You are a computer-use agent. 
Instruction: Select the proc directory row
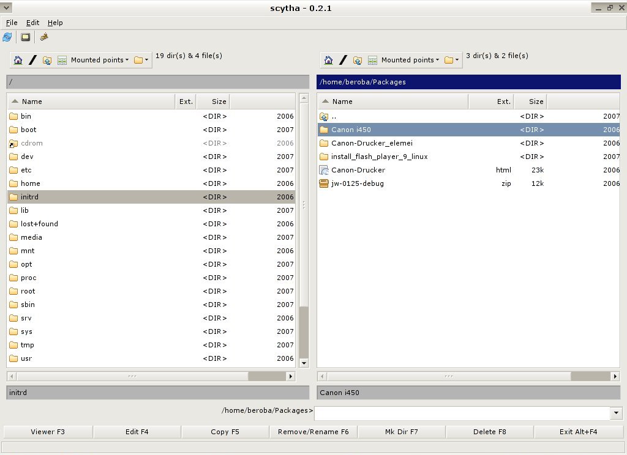tap(152, 278)
